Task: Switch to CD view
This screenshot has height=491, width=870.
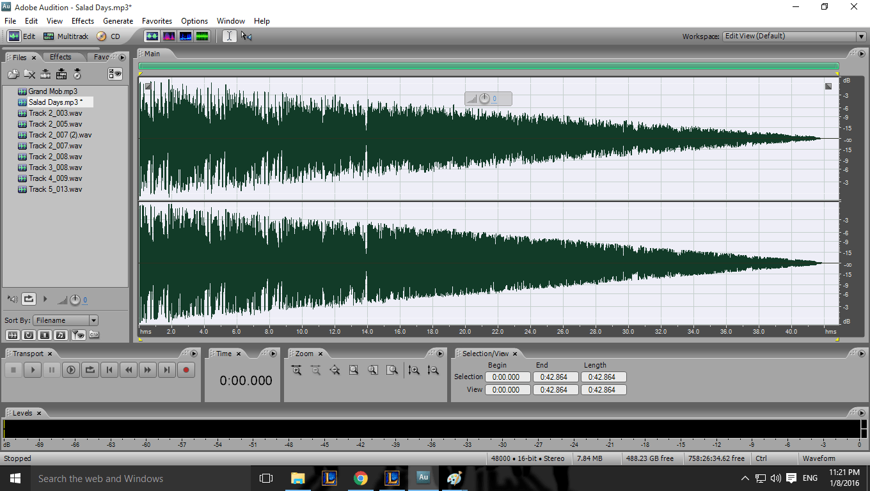Action: (109, 36)
